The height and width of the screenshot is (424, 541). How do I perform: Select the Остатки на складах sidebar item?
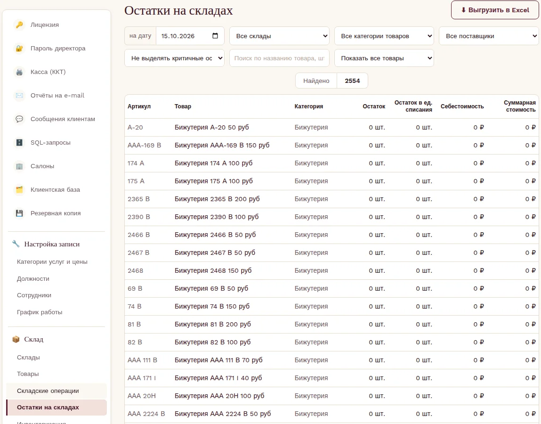56,408
